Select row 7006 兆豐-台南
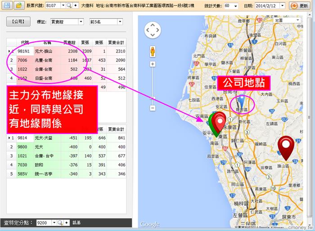 point(66,60)
